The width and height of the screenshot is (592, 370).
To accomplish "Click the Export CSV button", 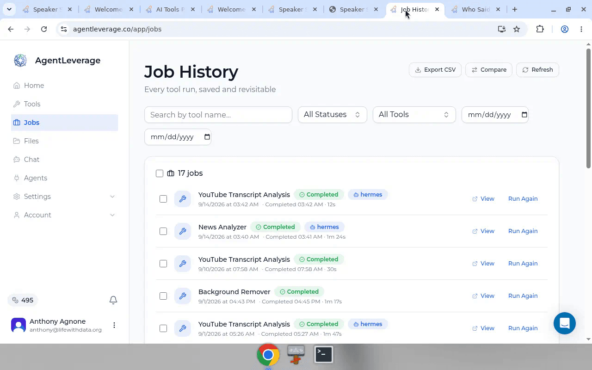I will pyautogui.click(x=435, y=70).
